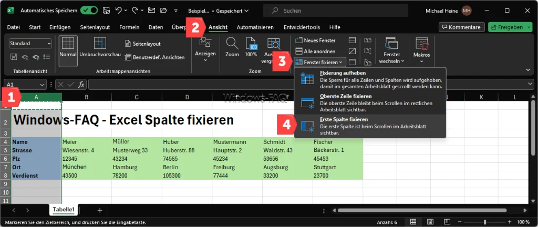The width and height of the screenshot is (538, 227).
Task: Expand the Anzeigen dropdown
Action: pyautogui.click(x=205, y=51)
